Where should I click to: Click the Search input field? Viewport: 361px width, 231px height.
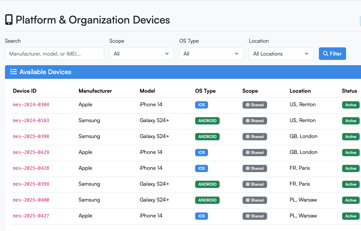[54, 54]
